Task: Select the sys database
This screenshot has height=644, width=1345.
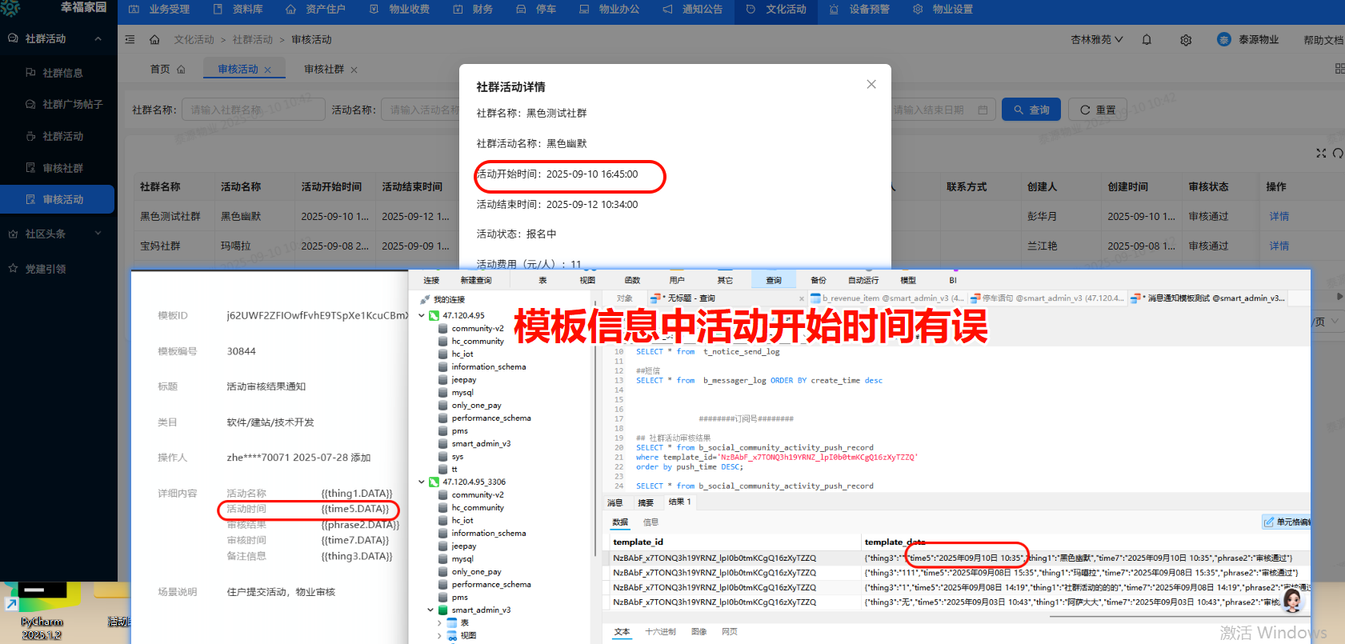Action: point(458,456)
